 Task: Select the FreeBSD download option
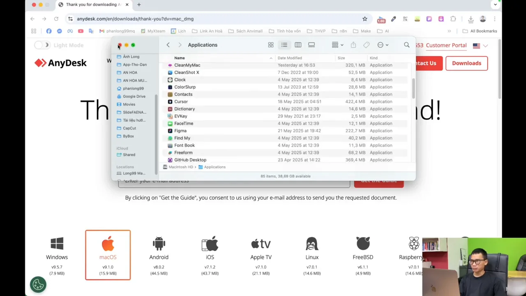[x=363, y=255]
